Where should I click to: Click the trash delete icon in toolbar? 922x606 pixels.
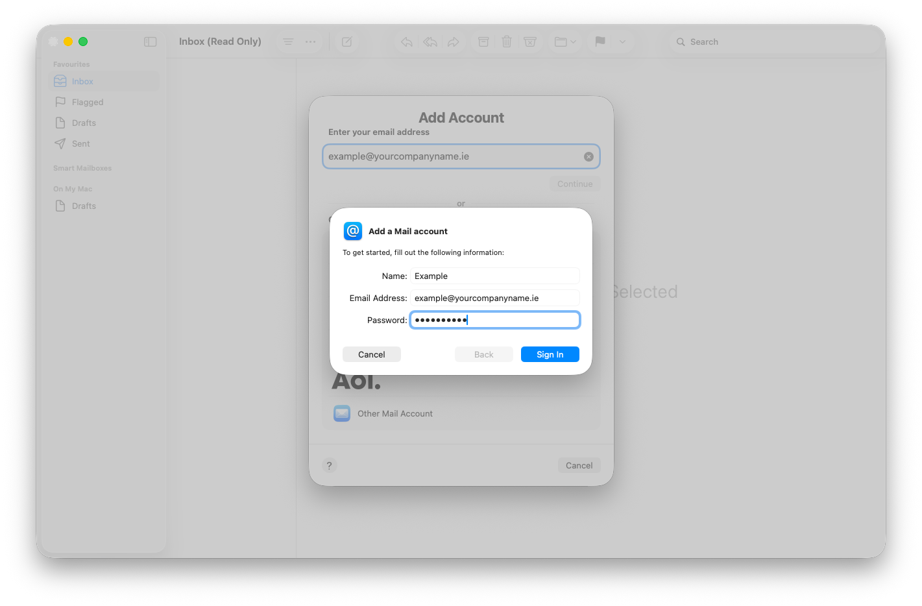click(507, 42)
